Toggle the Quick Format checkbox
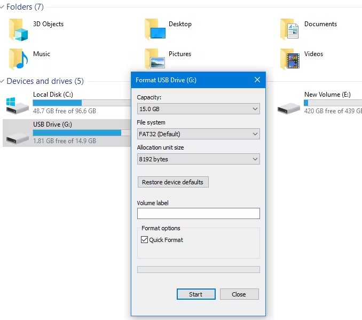 (144, 239)
